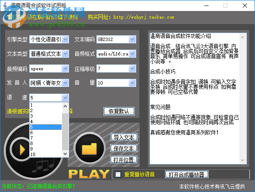Select speed 7 in the list

pyautogui.click(x=46, y=138)
